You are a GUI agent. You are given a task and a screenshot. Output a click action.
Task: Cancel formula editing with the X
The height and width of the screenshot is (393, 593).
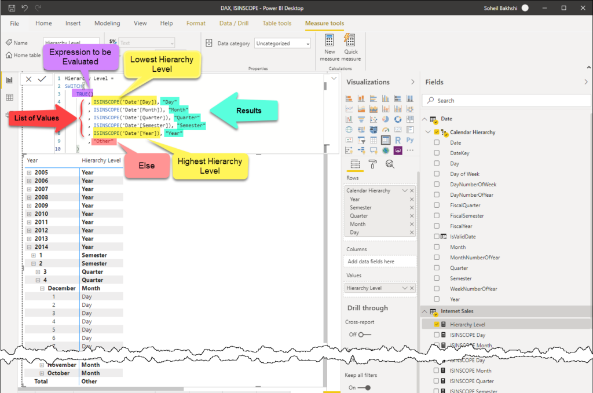(29, 79)
